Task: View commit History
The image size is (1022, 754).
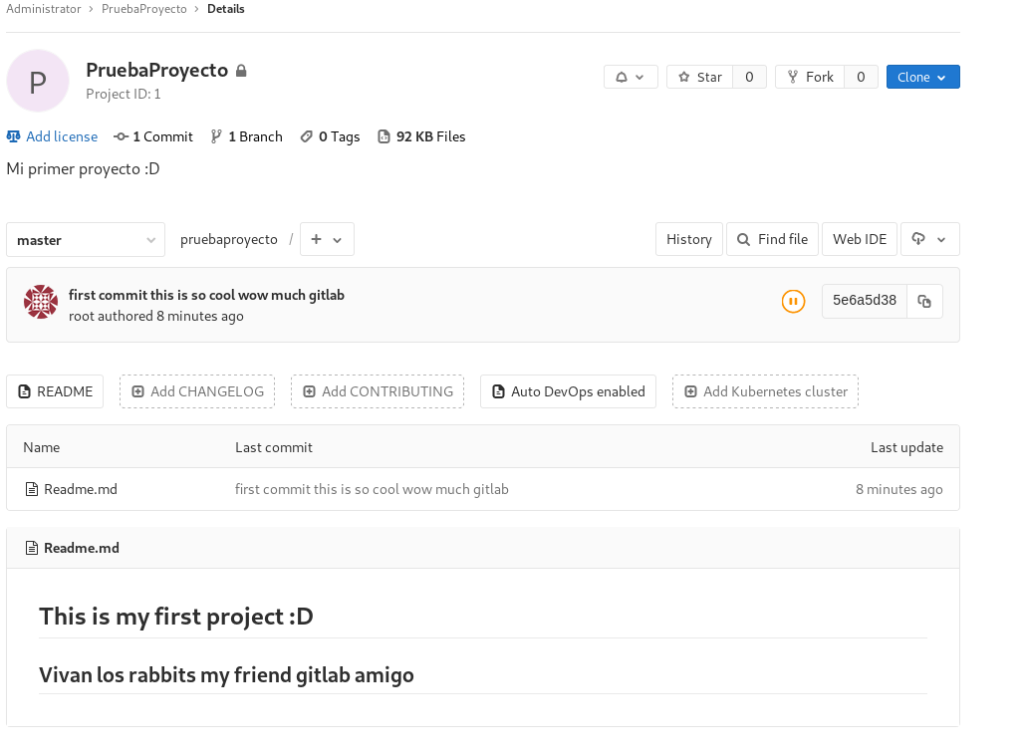Action: coord(688,239)
